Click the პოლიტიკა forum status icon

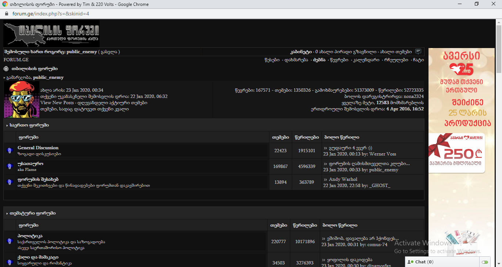[10, 241]
